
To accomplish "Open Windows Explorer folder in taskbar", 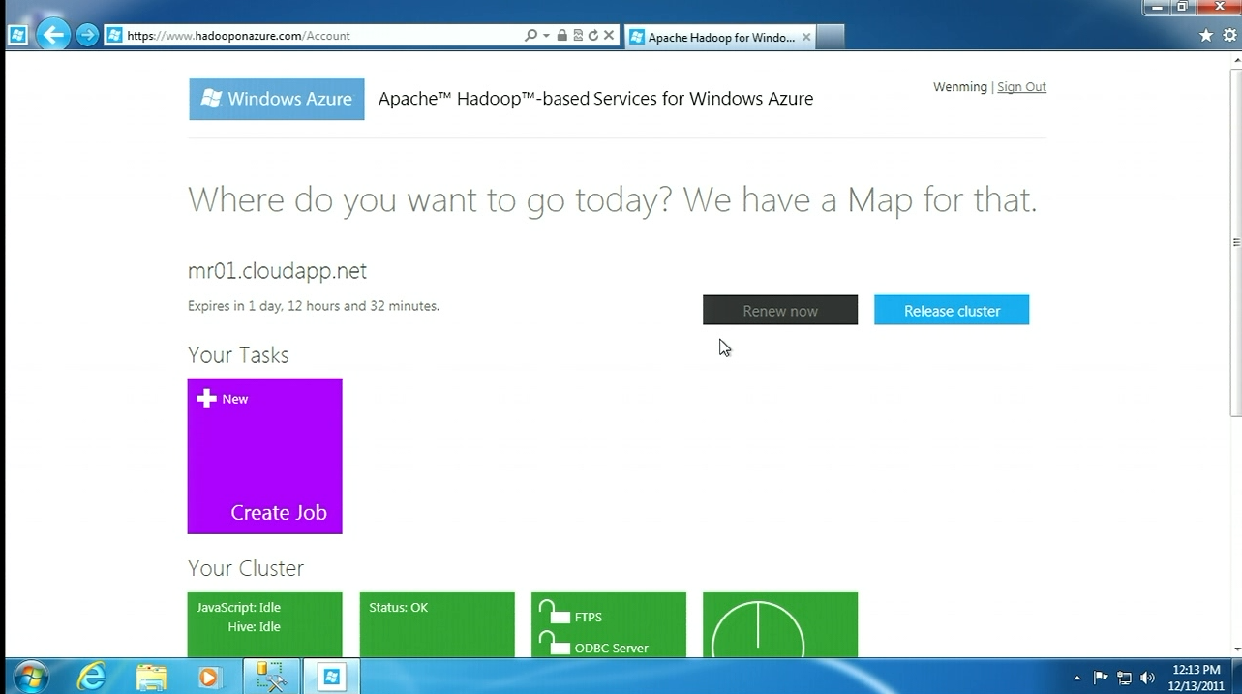I will pyautogui.click(x=151, y=677).
